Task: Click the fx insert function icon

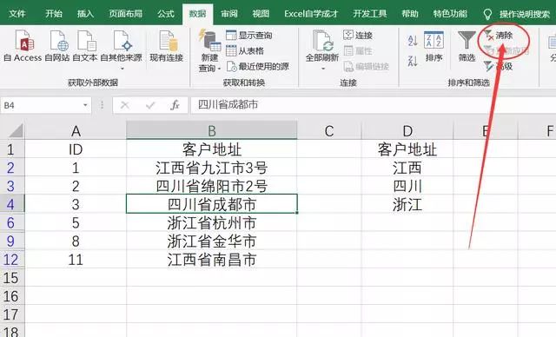Action: click(175, 105)
